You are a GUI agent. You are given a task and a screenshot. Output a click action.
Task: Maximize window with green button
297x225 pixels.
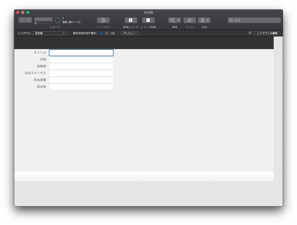click(28, 12)
